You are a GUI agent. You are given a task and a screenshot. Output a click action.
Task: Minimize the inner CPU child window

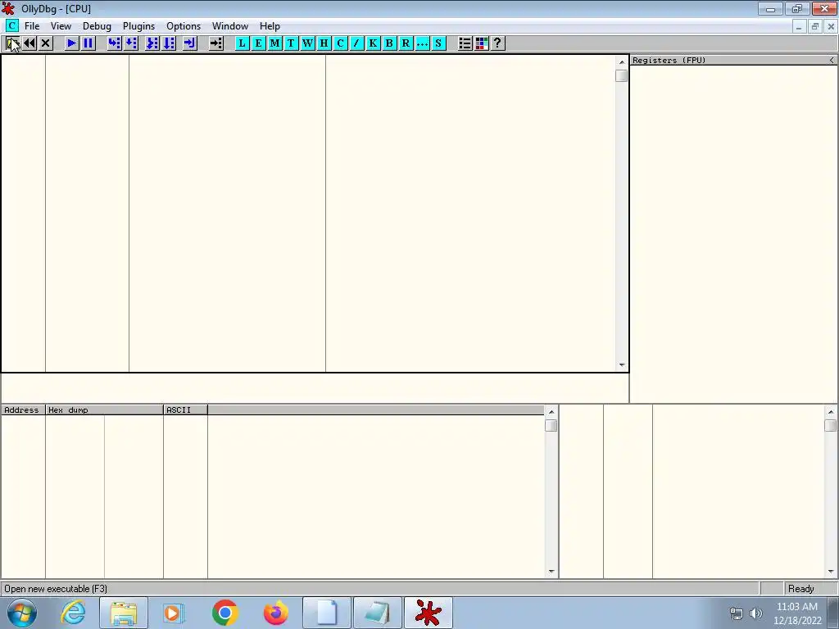point(799,26)
